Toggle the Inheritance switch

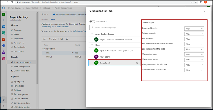click(x=92, y=22)
